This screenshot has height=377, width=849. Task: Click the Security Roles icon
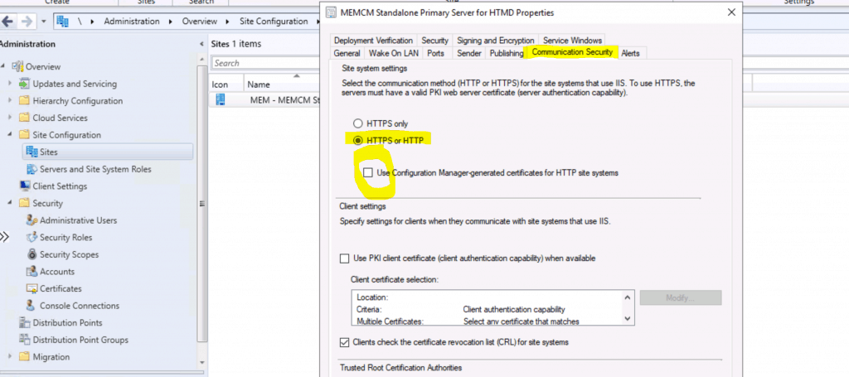click(32, 238)
